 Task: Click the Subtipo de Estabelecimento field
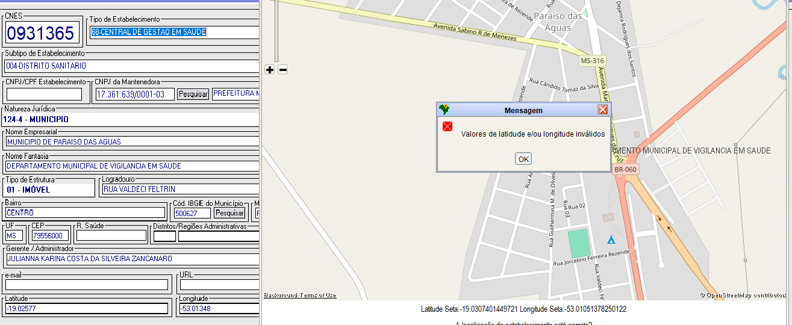point(131,66)
